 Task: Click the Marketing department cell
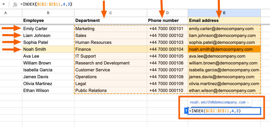tap(110, 28)
